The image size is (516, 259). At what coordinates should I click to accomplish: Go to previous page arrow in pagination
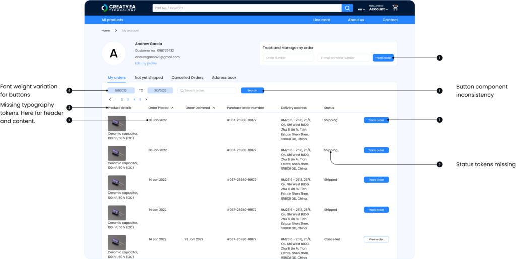click(110, 100)
